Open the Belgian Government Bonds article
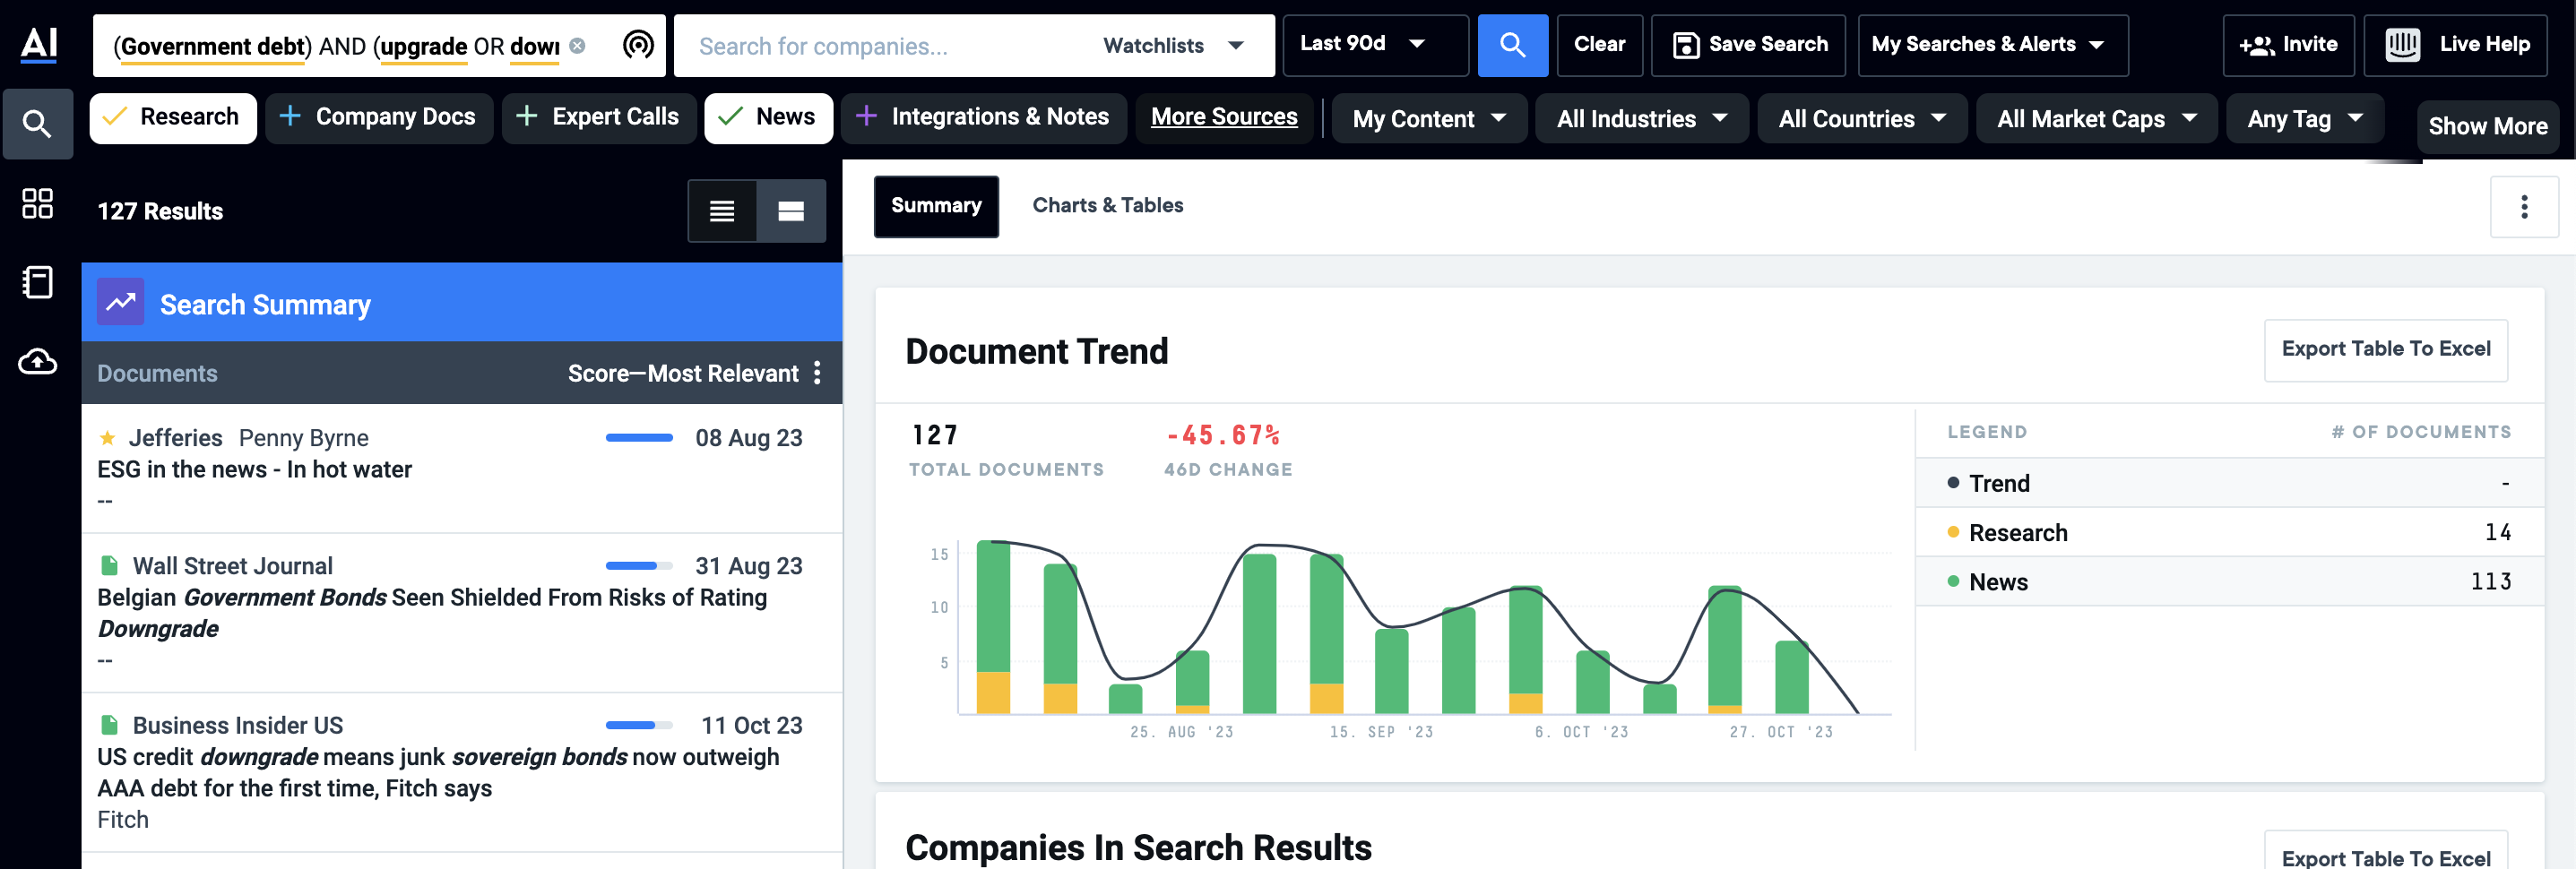 tap(432, 613)
